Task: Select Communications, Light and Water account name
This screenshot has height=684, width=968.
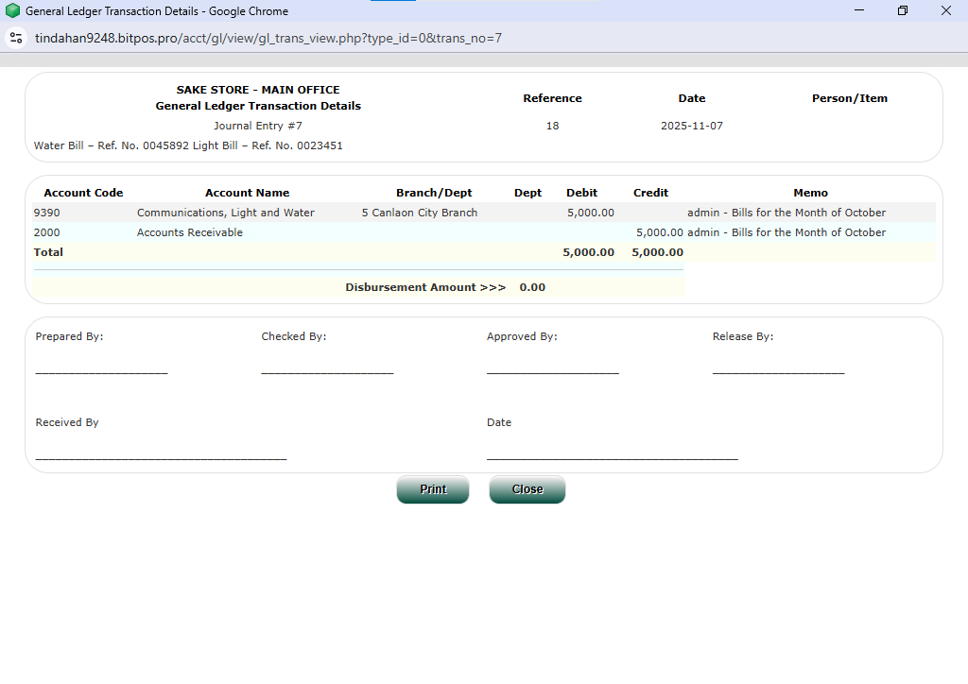Action: [x=225, y=213]
